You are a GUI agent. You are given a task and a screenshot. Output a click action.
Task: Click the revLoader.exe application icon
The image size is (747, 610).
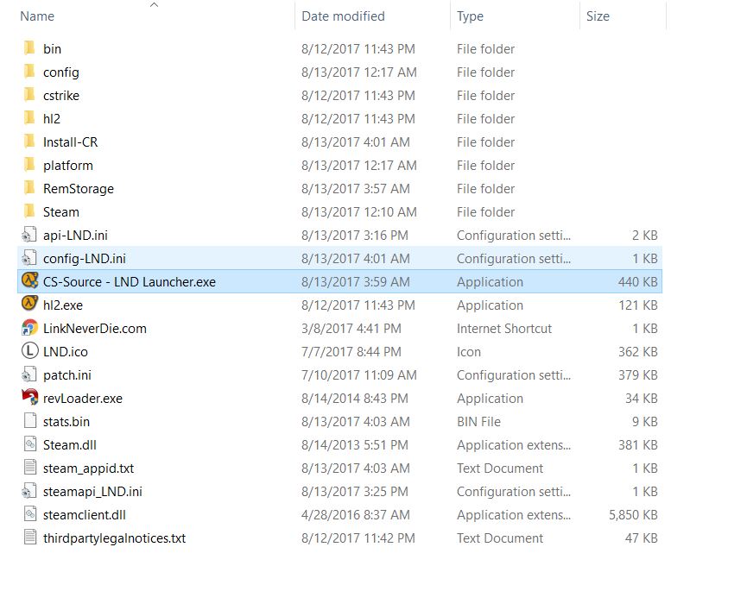29,398
